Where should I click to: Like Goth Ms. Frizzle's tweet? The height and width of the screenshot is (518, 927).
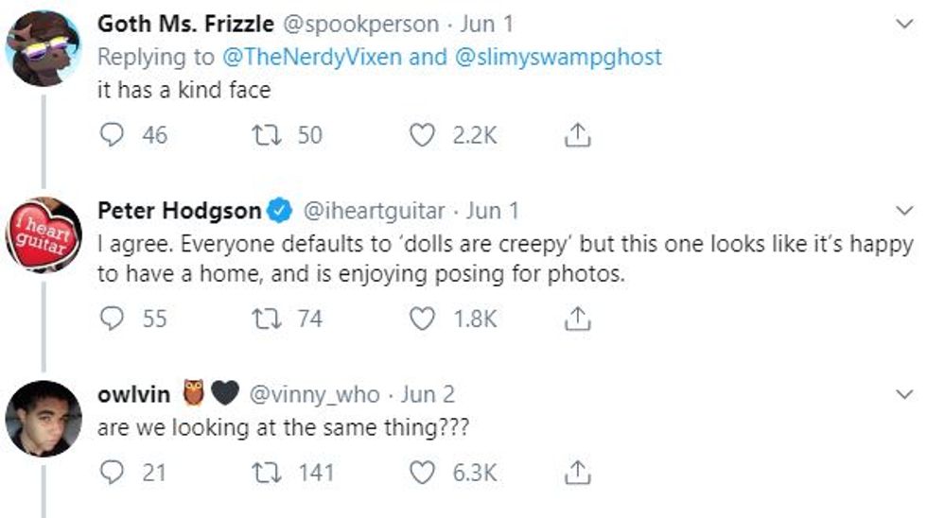(422, 136)
